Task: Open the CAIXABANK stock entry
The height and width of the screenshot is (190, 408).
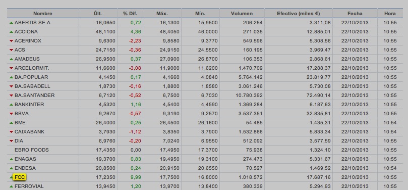Action: coord(29,132)
